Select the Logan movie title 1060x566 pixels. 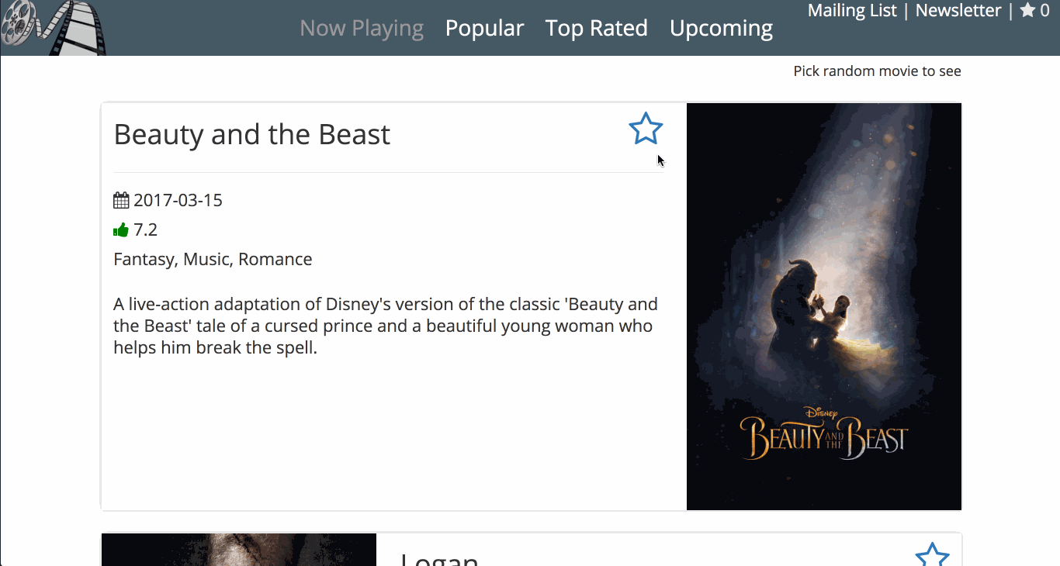[439, 558]
